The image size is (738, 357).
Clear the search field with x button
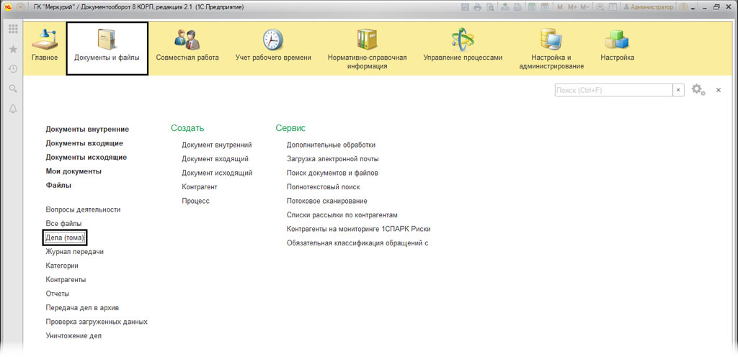point(678,90)
